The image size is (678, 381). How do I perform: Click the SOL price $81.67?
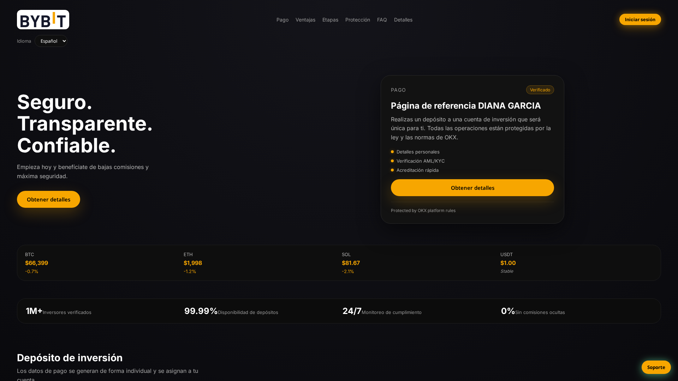pyautogui.click(x=351, y=263)
